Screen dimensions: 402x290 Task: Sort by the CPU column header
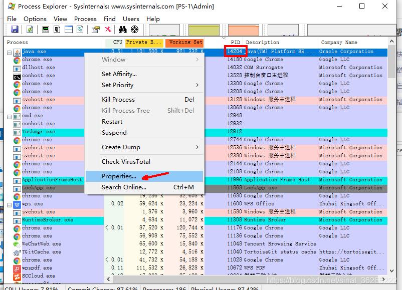(114, 42)
